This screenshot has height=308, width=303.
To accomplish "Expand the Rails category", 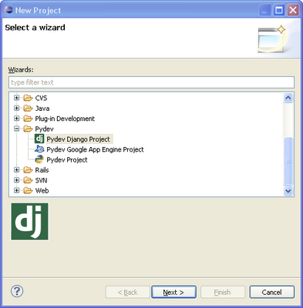I will [x=17, y=170].
